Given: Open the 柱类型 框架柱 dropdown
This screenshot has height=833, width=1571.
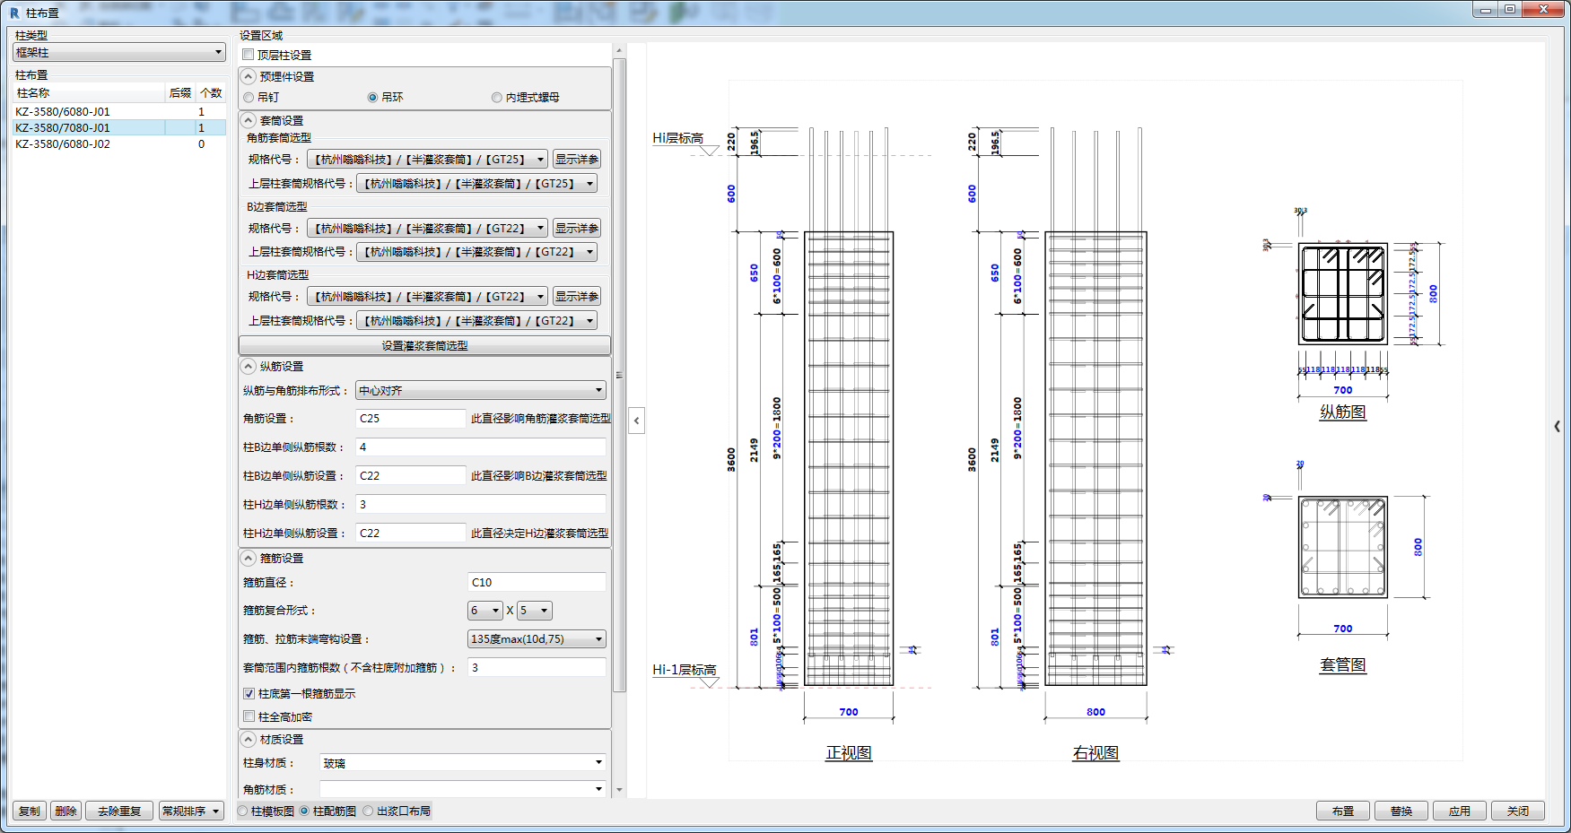Looking at the screenshot, I should (x=118, y=53).
